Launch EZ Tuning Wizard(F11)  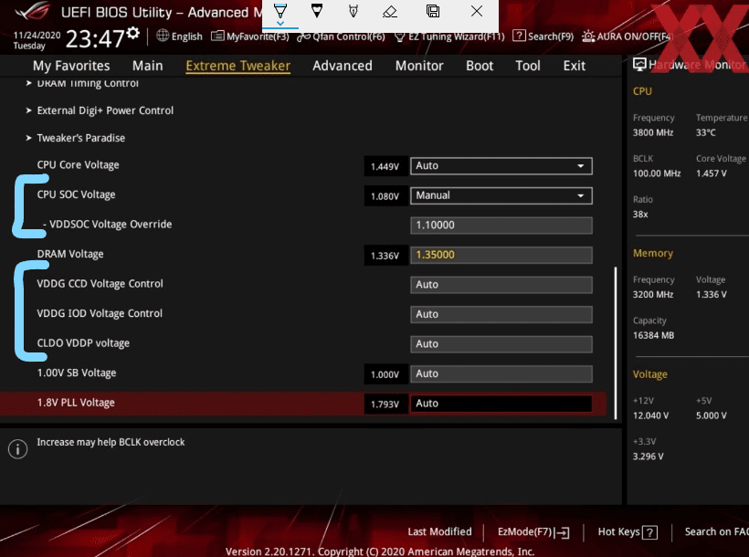coord(449,37)
